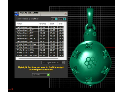The height and width of the screenshot is (92, 123).
Task: Select the White Gold:10KX1 row
Action: coord(39,47)
